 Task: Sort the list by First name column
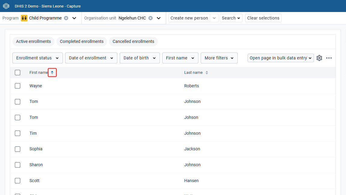[52, 72]
